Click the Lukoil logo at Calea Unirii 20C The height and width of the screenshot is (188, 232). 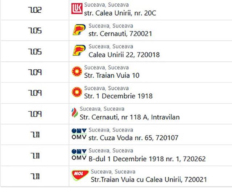(77, 9)
